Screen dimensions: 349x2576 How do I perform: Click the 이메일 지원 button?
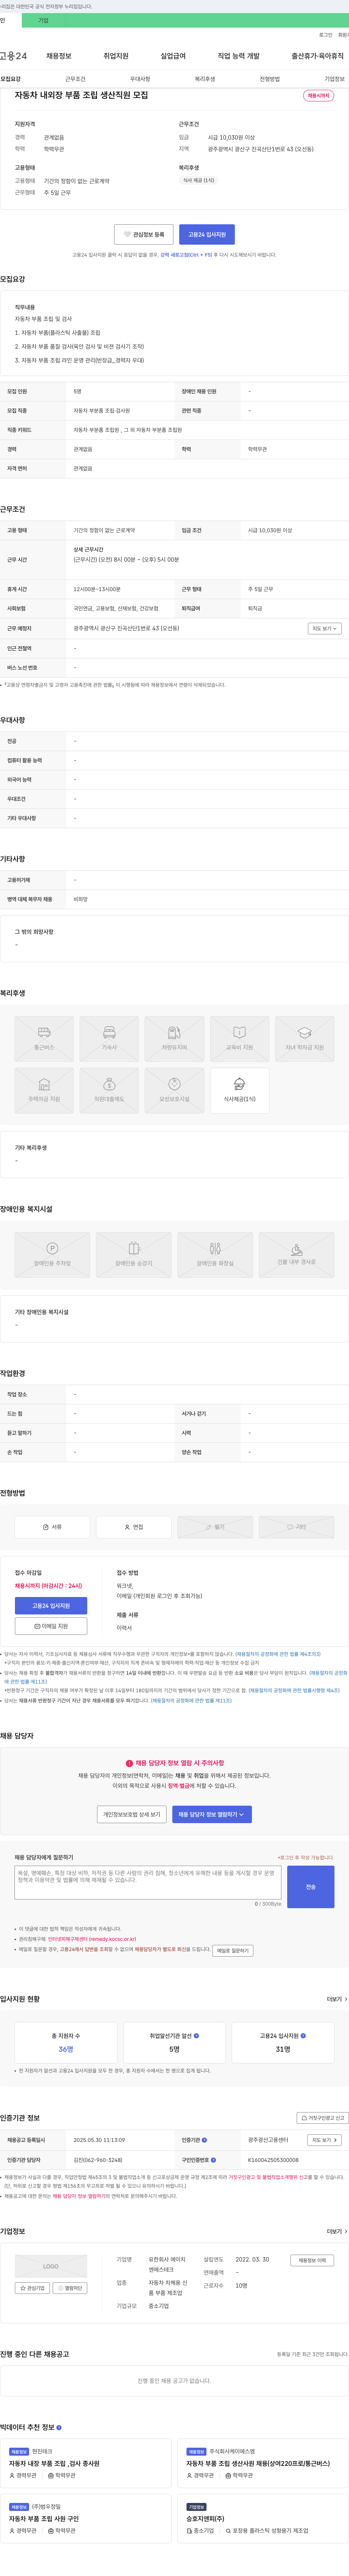pos(51,1626)
